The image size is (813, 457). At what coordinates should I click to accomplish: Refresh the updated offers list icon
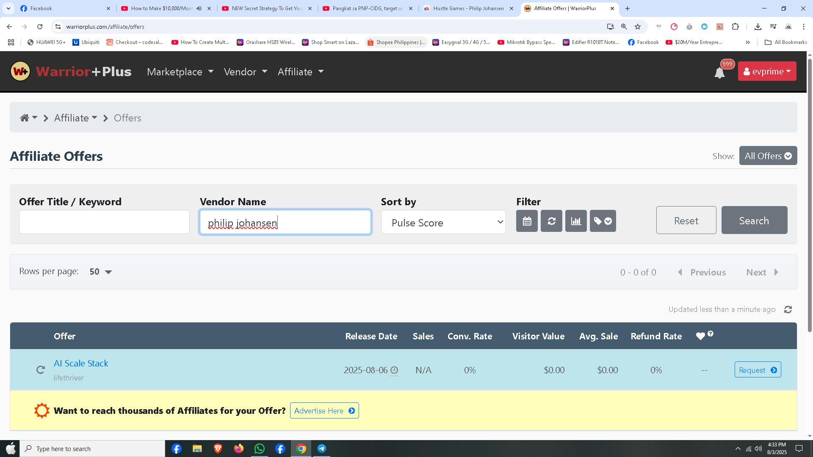pyautogui.click(x=788, y=310)
